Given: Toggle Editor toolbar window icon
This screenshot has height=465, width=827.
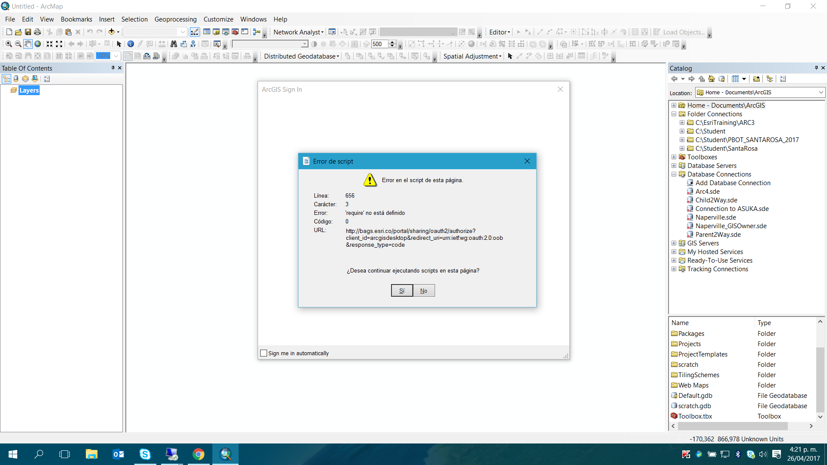Looking at the screenshot, I should coord(195,32).
